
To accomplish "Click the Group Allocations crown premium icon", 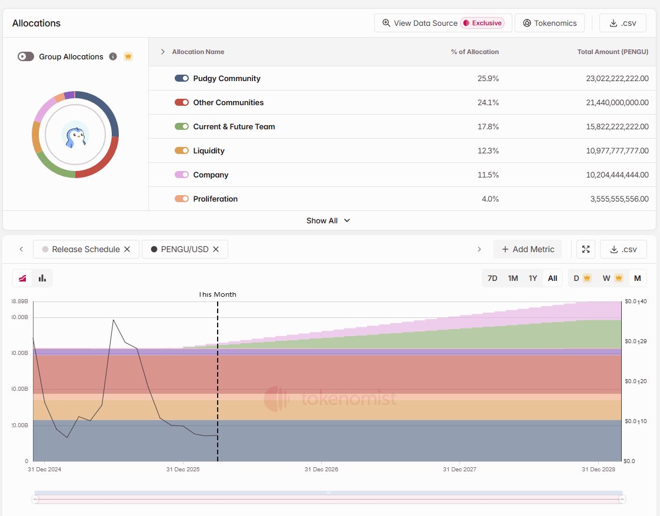I will point(128,56).
